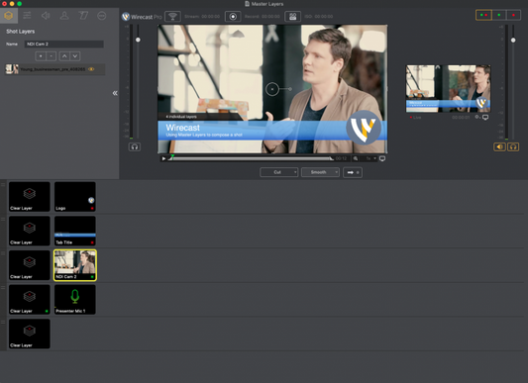Adjust the live audio volume slider knob
The height and width of the screenshot is (383, 528).
tap(513, 40)
